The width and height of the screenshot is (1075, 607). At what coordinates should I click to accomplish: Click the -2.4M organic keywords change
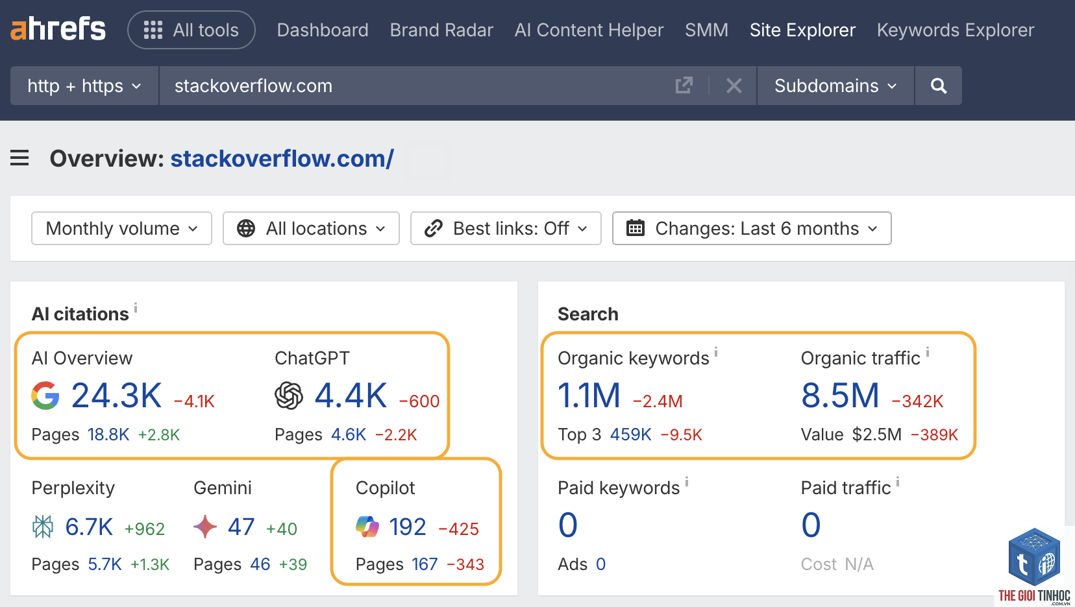(658, 401)
